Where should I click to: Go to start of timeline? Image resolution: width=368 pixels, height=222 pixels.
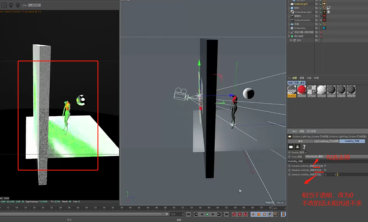pyautogui.click(x=188, y=214)
